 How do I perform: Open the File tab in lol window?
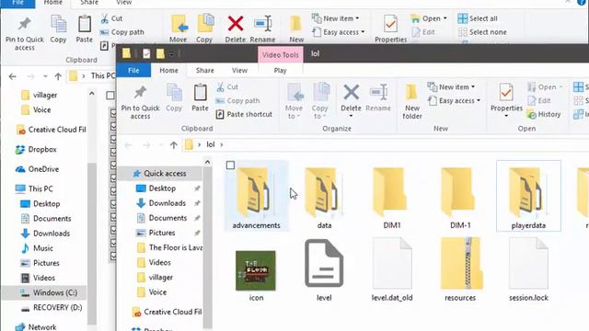pyautogui.click(x=133, y=70)
